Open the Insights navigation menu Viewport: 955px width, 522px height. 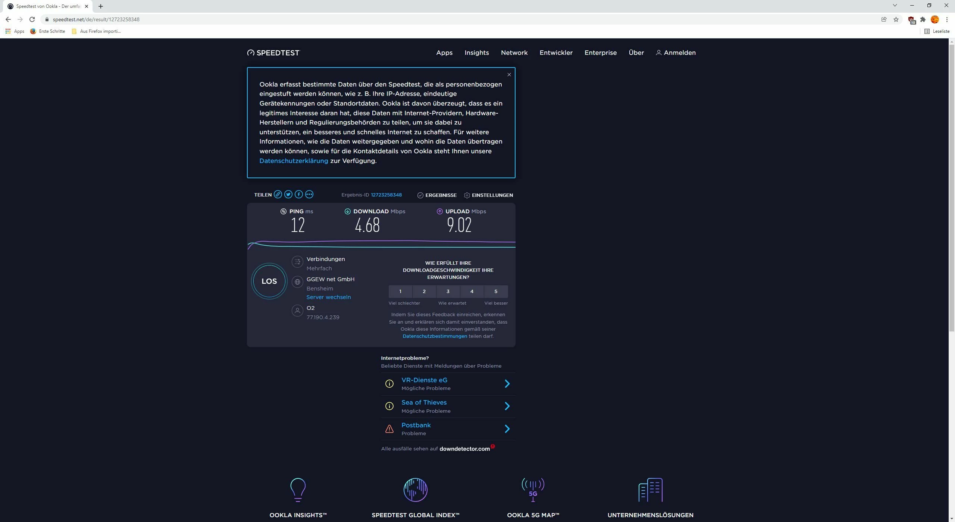pos(476,53)
